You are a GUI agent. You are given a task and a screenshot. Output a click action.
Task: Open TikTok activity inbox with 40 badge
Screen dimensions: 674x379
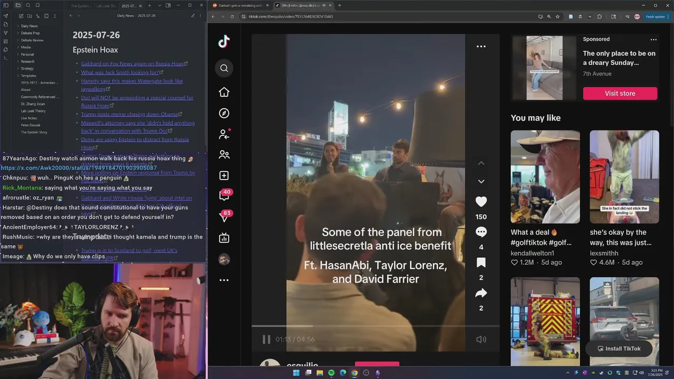[225, 195]
